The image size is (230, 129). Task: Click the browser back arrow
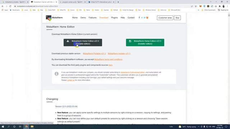coord(3,6)
